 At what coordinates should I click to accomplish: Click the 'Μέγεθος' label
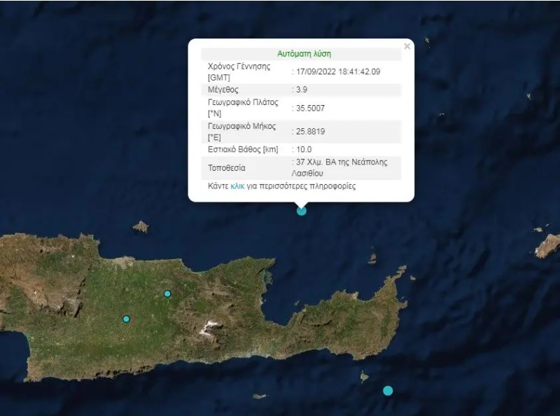(x=223, y=90)
